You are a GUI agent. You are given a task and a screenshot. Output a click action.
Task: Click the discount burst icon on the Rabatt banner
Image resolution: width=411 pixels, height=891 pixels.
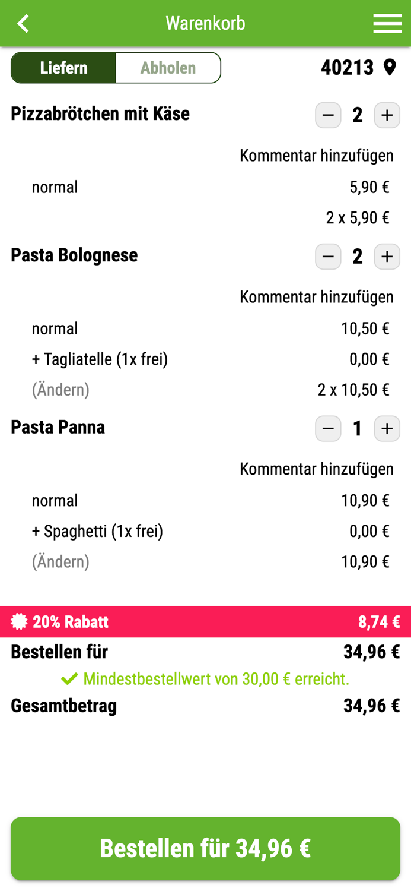tap(18, 621)
